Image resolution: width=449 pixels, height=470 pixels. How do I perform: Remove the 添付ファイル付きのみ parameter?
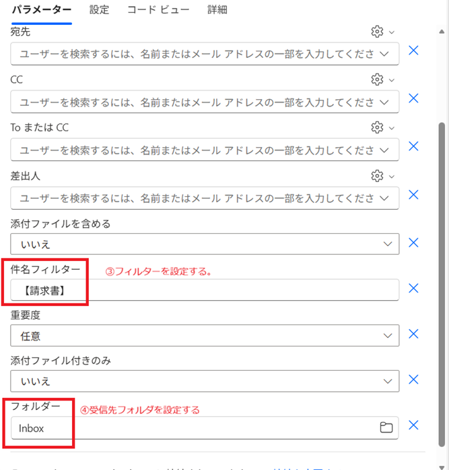[414, 380]
